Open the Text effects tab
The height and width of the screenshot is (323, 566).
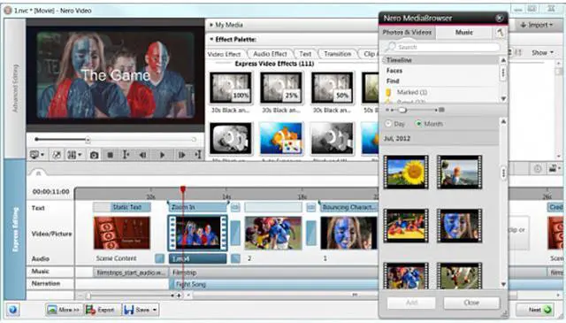(305, 54)
